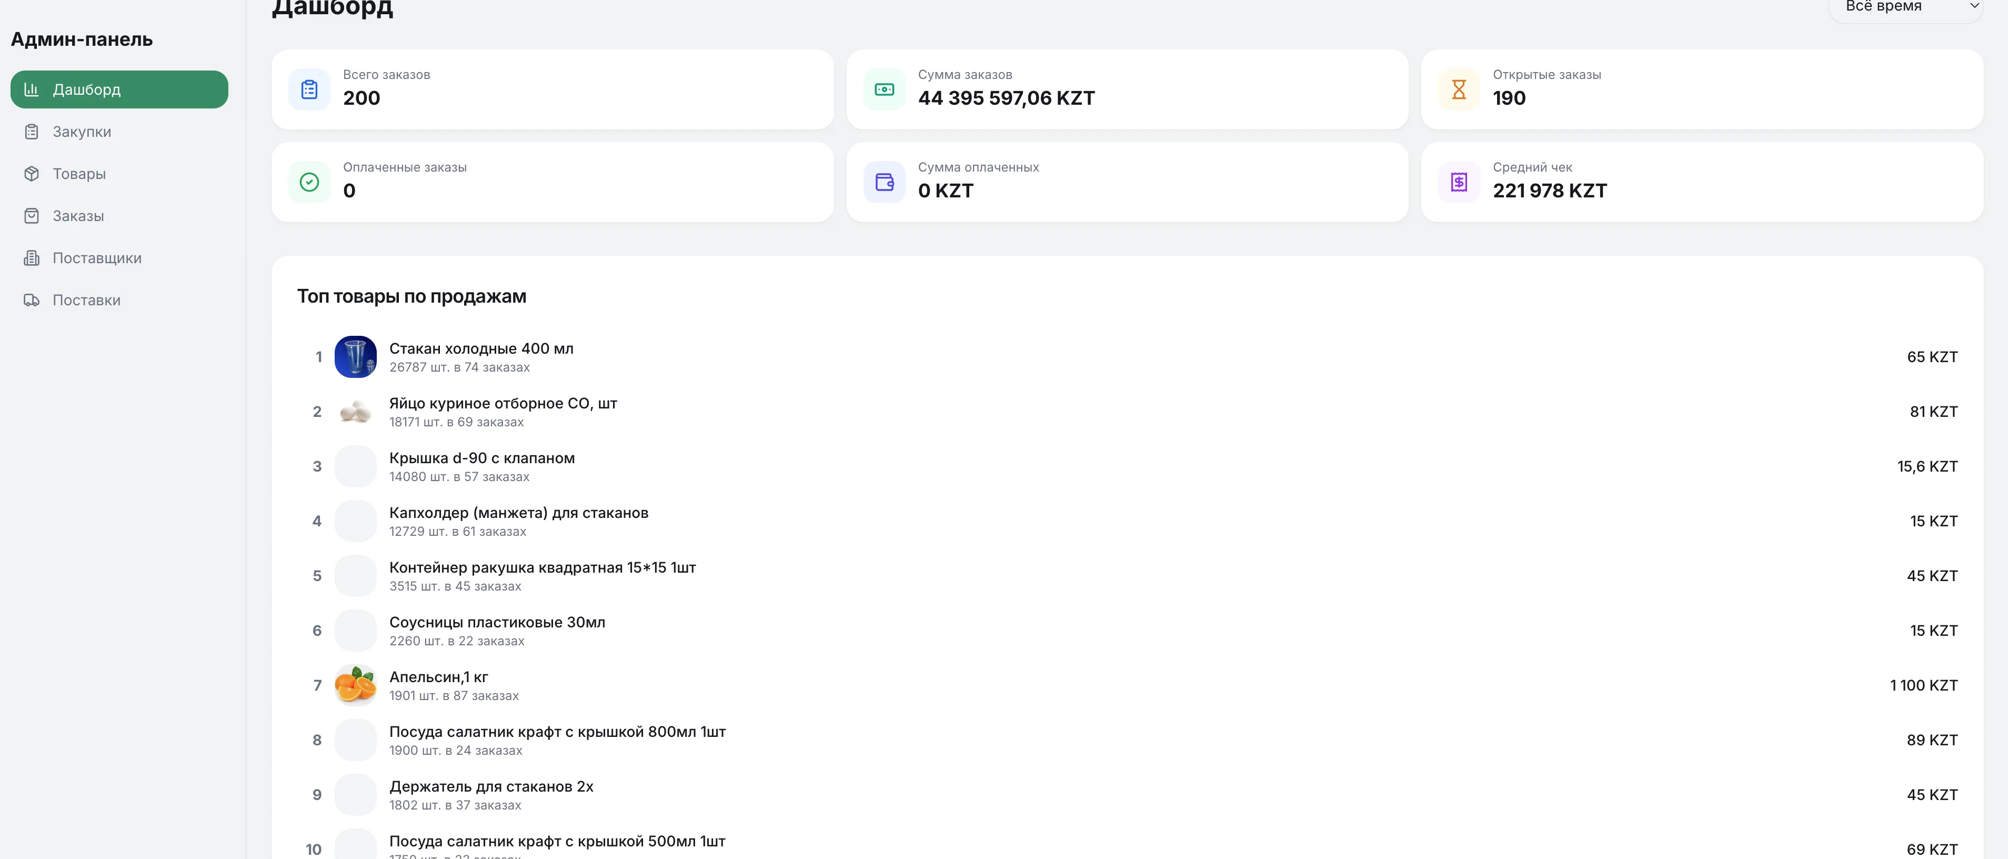Open the Всё время period dropdown
Image resolution: width=2008 pixels, height=859 pixels.
[1905, 7]
